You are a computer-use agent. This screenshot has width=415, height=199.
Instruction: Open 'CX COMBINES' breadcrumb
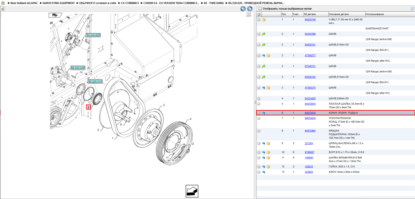129,3
